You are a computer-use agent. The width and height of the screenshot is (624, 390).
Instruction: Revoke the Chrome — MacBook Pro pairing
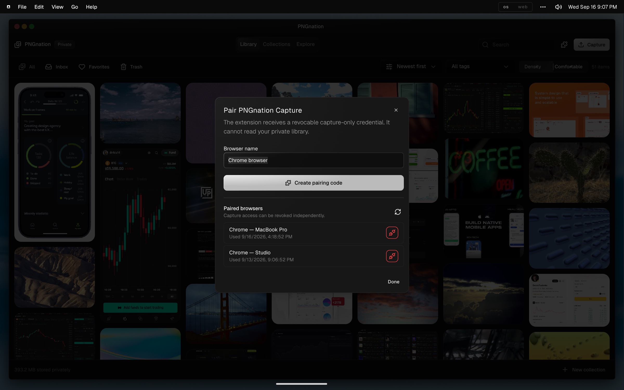(392, 233)
